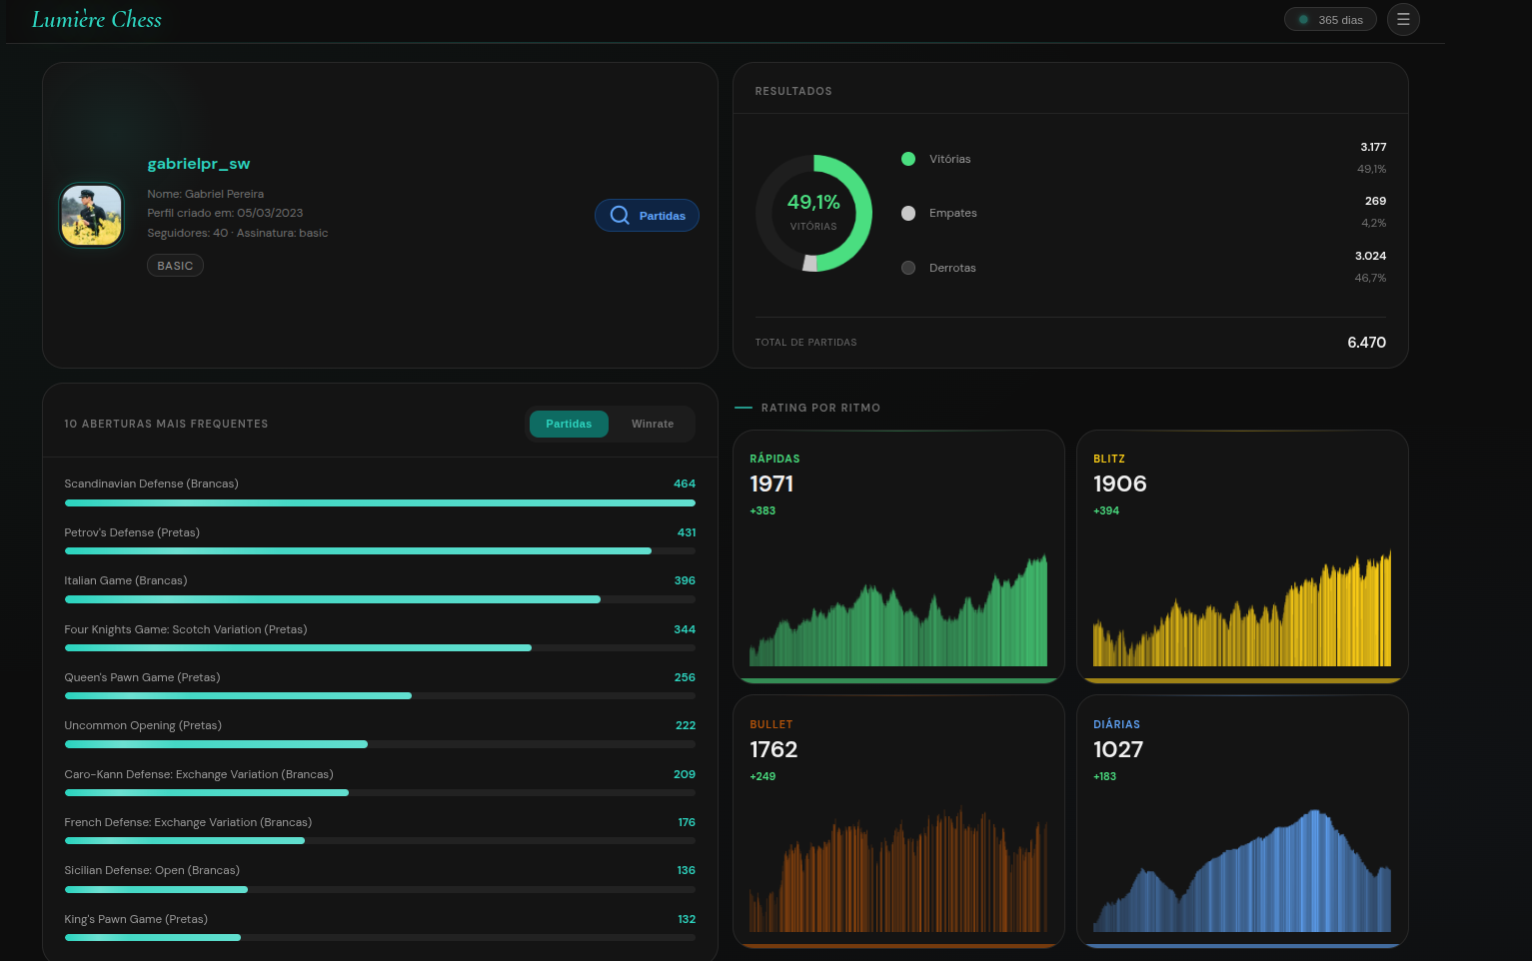Click the 3.024 losses value
Image resolution: width=1532 pixels, height=961 pixels.
tap(1370, 256)
